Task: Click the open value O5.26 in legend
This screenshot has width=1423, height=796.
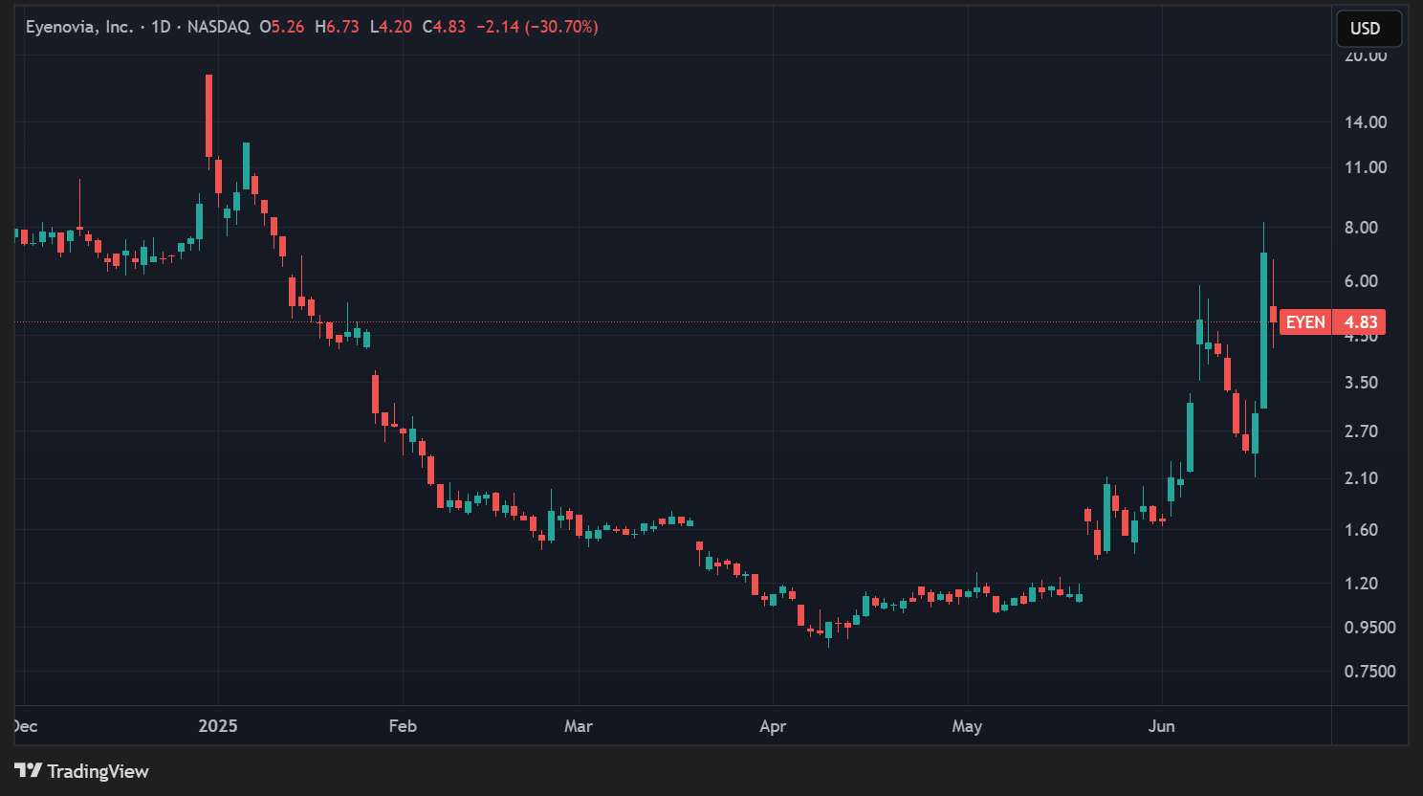Action: [282, 27]
